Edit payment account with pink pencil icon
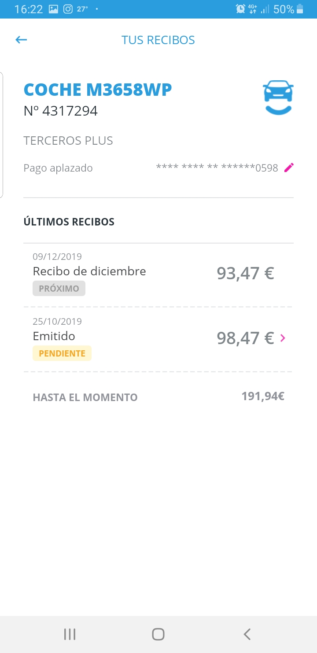The height and width of the screenshot is (653, 317). [x=289, y=168]
